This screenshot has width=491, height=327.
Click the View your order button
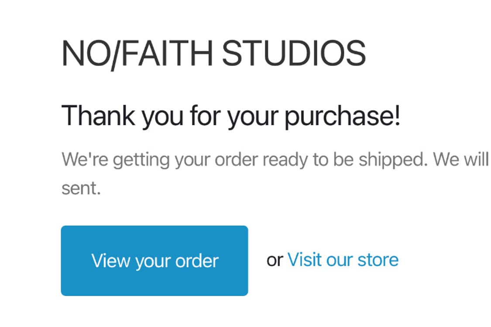(155, 260)
